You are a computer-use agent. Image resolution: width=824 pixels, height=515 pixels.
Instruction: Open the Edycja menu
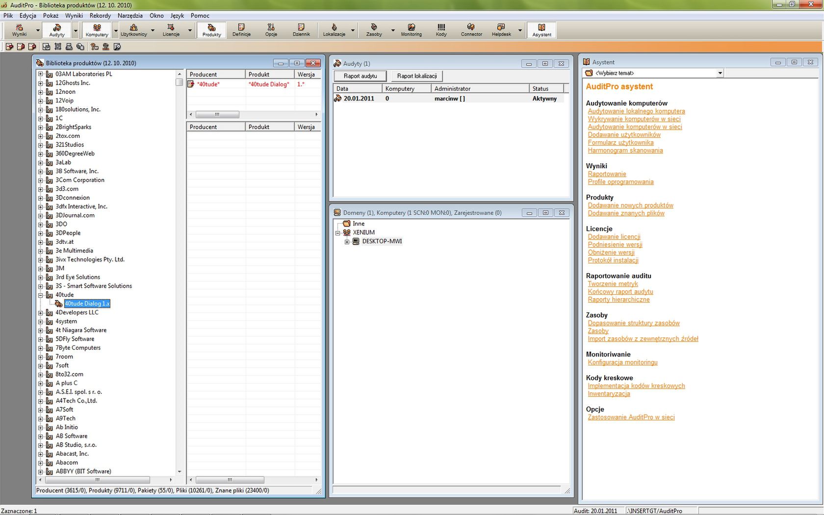tap(28, 16)
